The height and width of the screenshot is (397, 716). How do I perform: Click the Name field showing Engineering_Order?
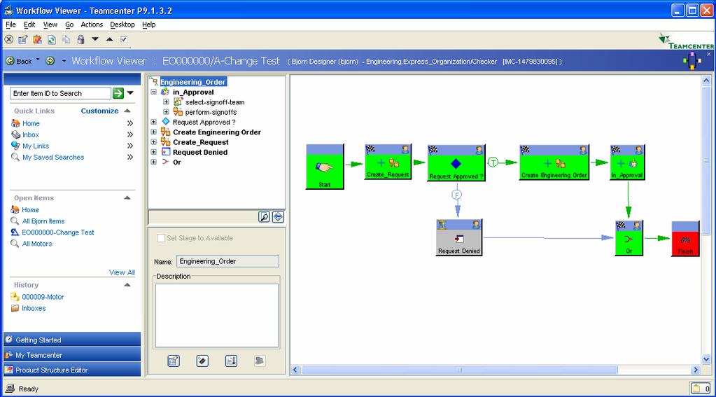(227, 261)
